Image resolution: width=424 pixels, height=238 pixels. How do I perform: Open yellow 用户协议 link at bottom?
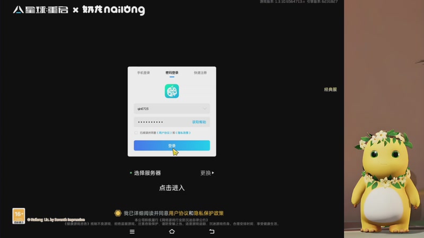pos(179,213)
